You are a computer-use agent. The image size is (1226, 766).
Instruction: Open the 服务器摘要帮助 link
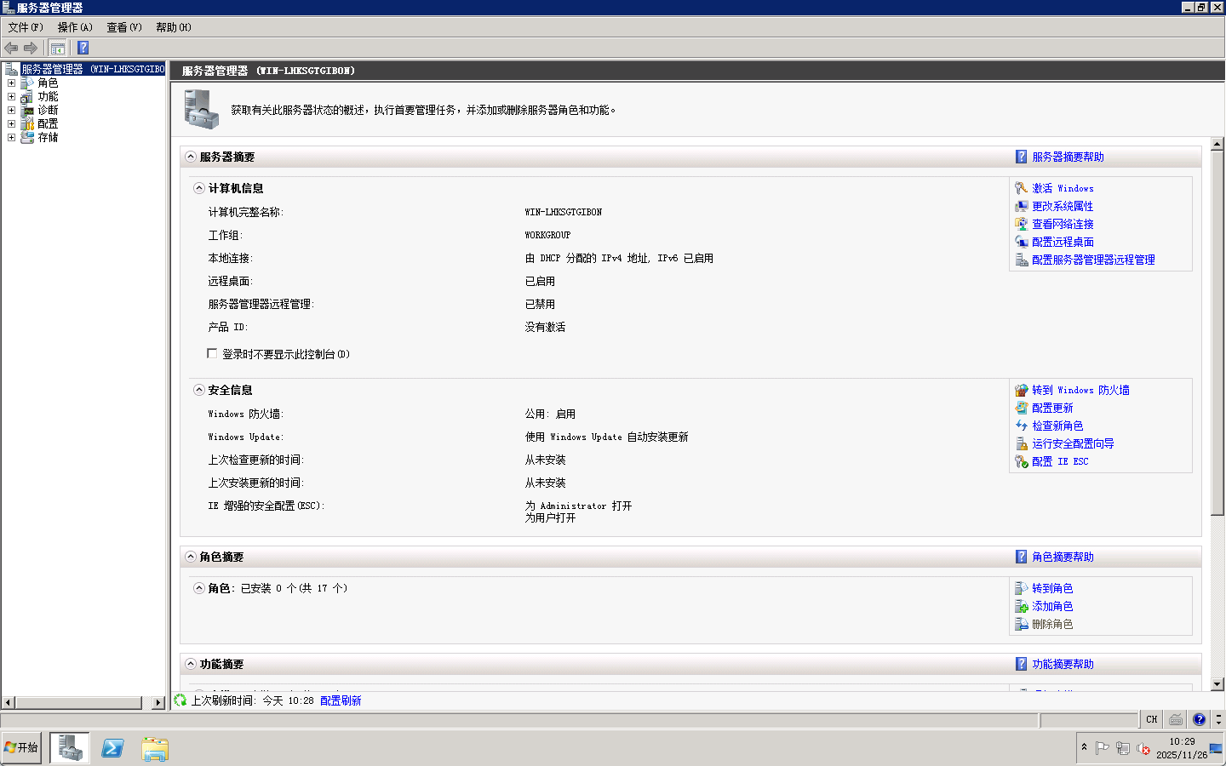coord(1068,157)
